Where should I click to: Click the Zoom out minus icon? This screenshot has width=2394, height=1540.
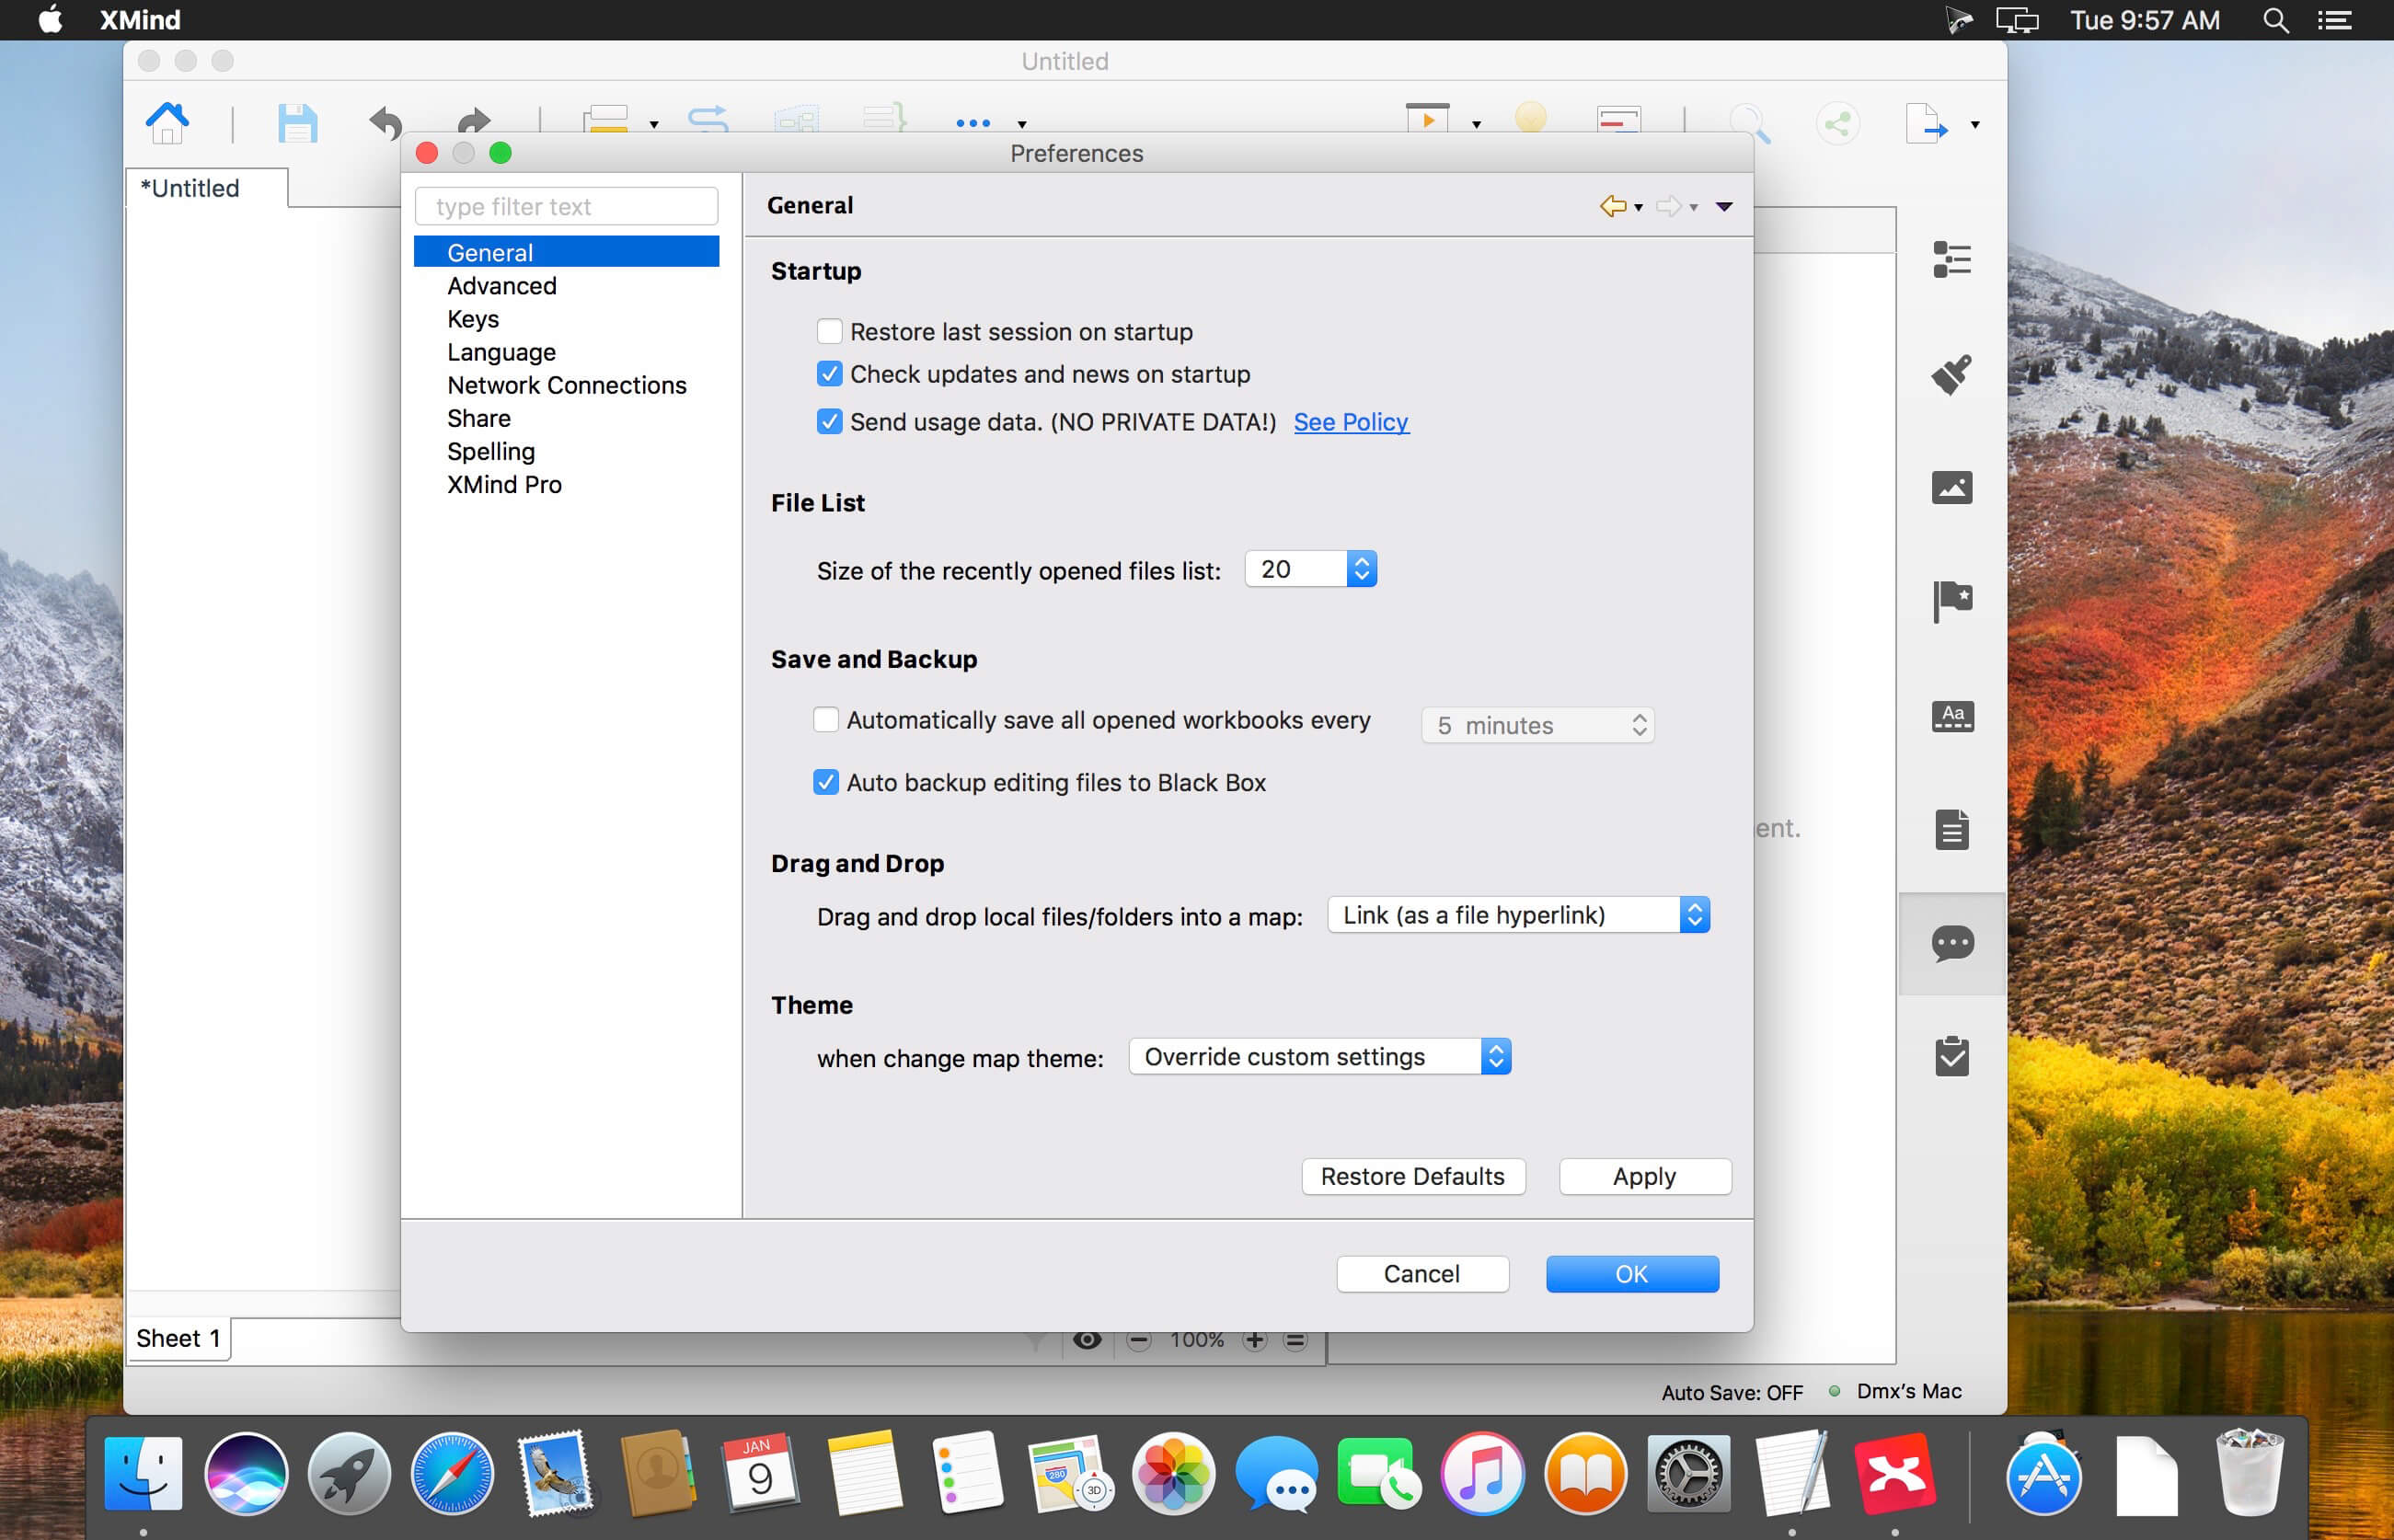point(1139,1340)
